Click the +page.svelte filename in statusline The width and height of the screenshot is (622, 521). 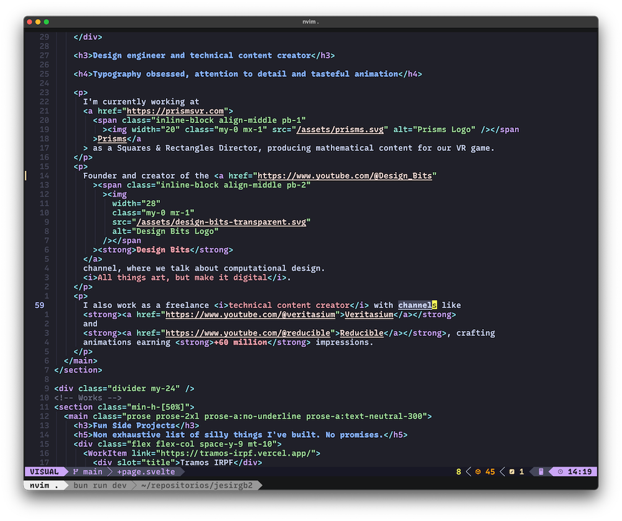click(146, 472)
